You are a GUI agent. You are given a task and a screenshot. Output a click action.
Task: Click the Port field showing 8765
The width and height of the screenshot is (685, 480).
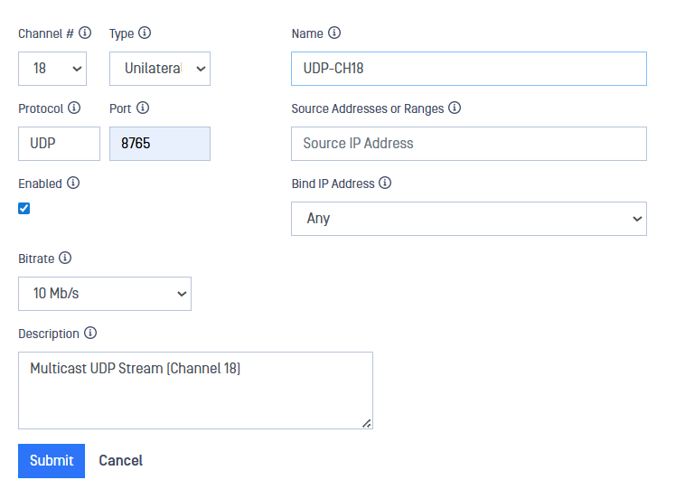coord(160,144)
